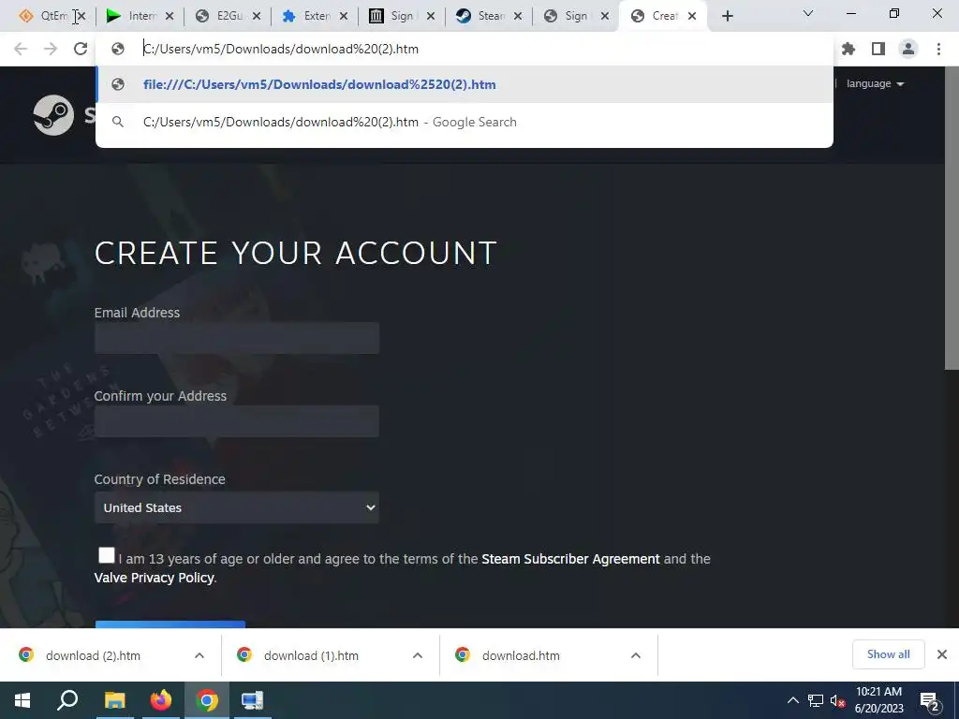Screen dimensions: 959x719
Task: Show hidden system tray icons
Action: pos(792,700)
